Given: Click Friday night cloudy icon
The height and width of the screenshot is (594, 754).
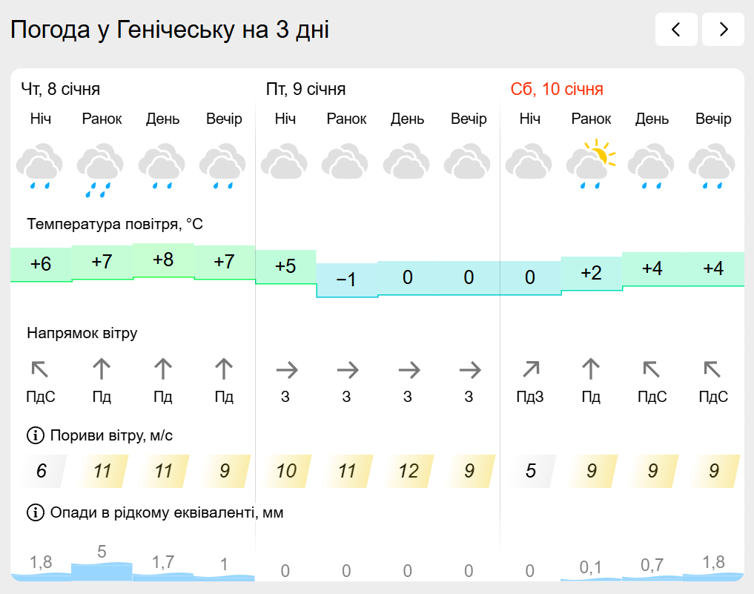Looking at the screenshot, I should pos(285,163).
